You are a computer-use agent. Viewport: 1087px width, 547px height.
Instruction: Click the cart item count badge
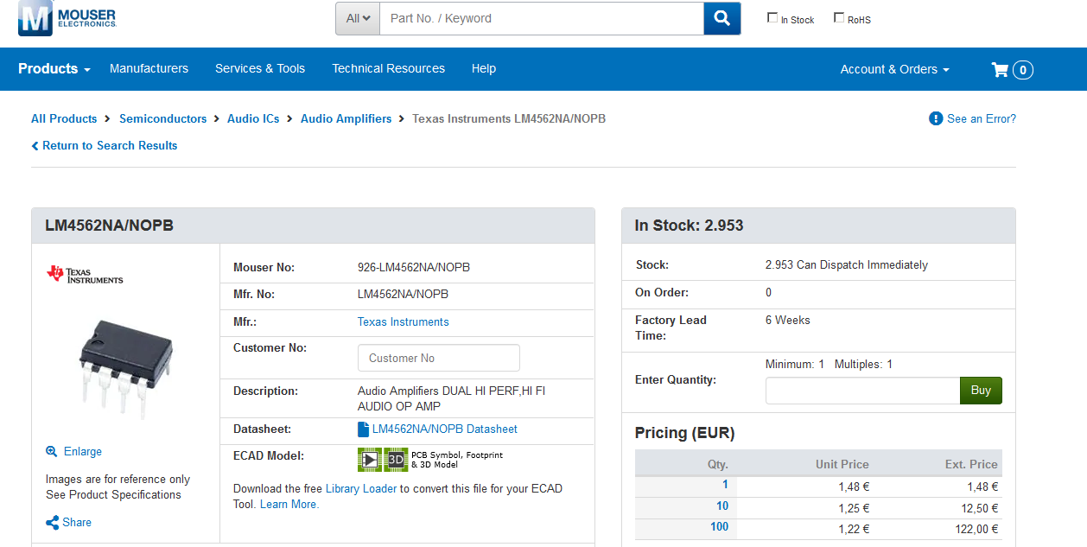tap(1023, 70)
